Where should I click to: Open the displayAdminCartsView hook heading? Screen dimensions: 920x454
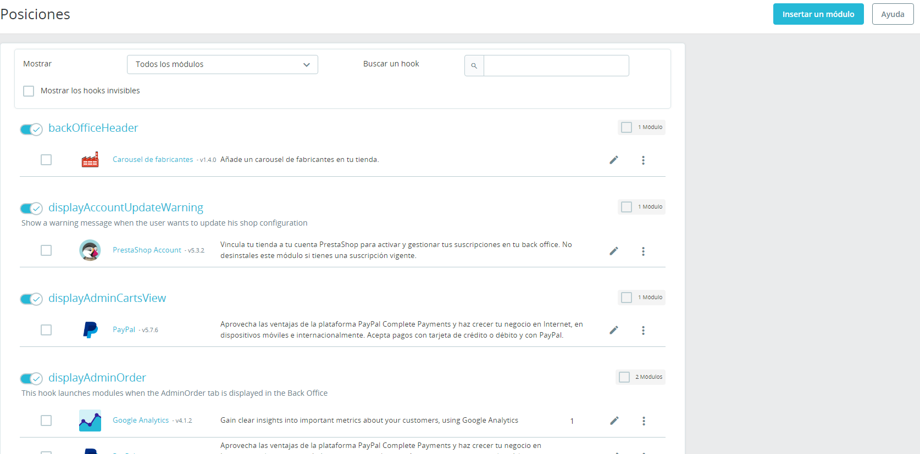coord(107,298)
